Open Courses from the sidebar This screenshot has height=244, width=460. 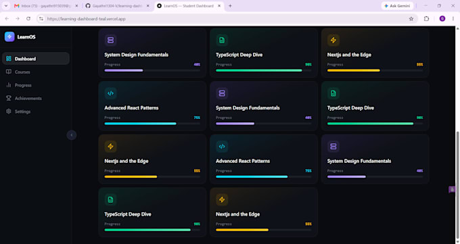pos(36,72)
